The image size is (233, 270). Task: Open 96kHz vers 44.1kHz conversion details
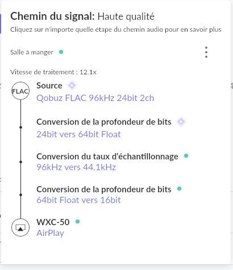pos(76,167)
